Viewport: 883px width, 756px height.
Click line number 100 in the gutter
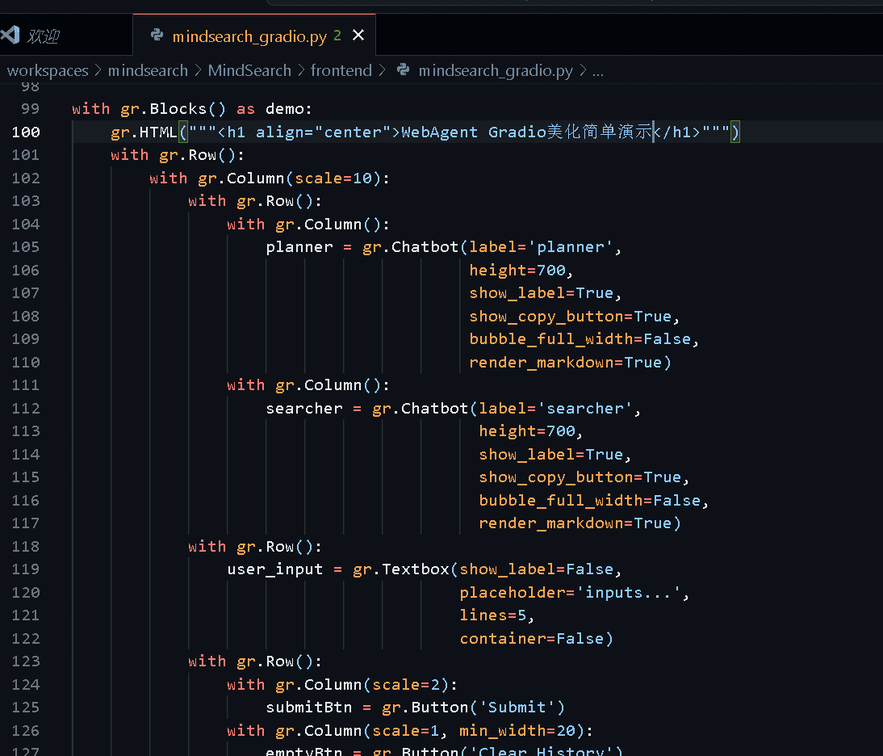(x=26, y=132)
